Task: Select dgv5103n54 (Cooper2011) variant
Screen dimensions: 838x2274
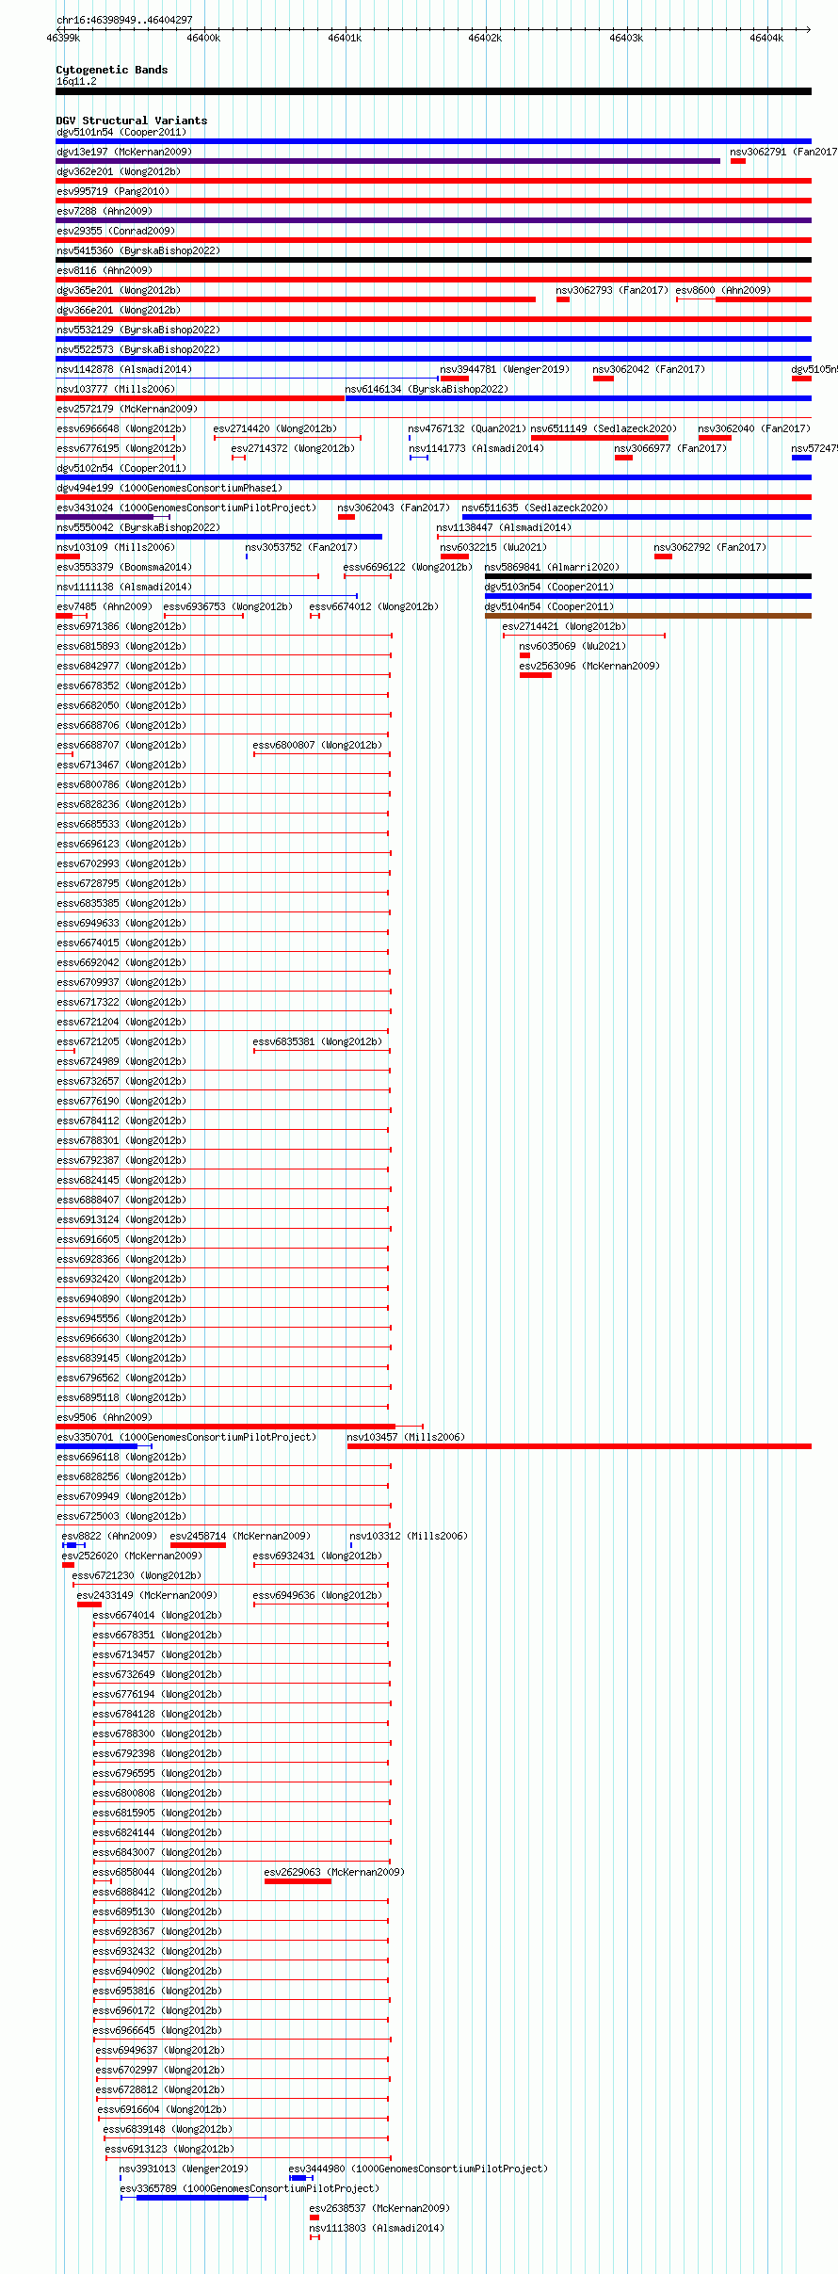Action: click(648, 596)
